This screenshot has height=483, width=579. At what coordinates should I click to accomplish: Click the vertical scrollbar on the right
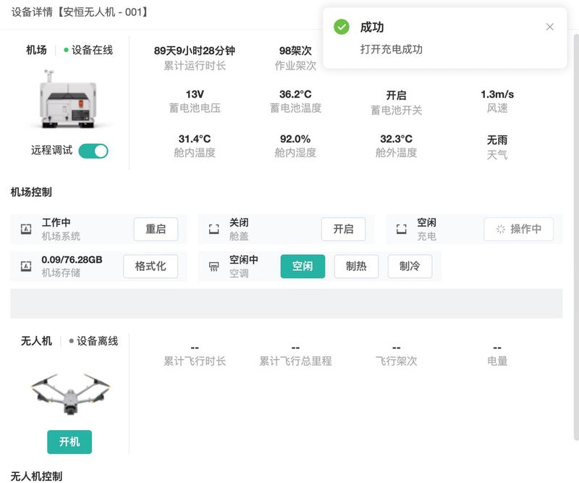pyautogui.click(x=576, y=217)
